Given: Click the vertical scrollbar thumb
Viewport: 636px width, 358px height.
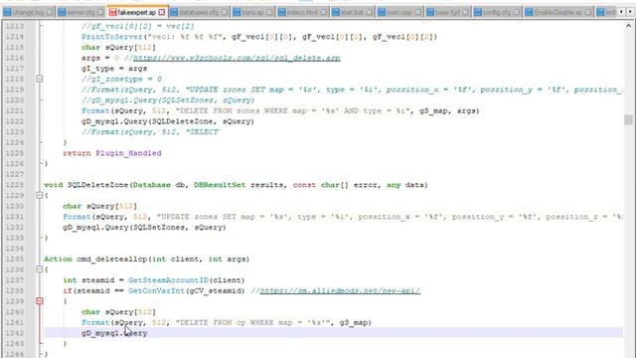Looking at the screenshot, I should pos(628,119).
